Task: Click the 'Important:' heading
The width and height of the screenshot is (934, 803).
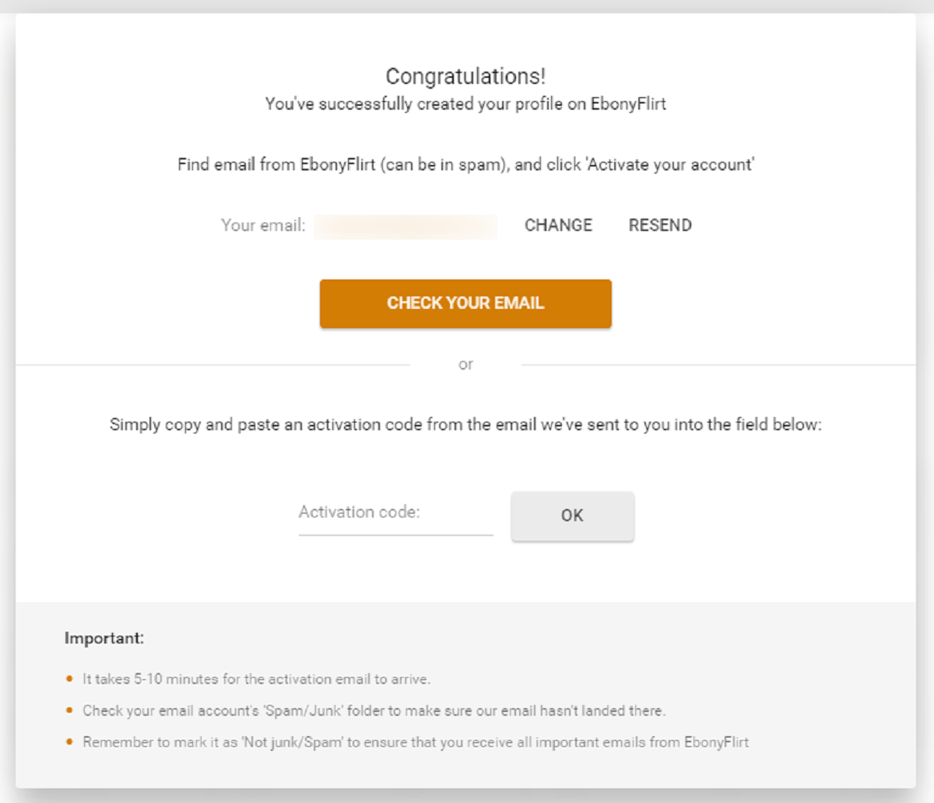Action: coord(104,639)
